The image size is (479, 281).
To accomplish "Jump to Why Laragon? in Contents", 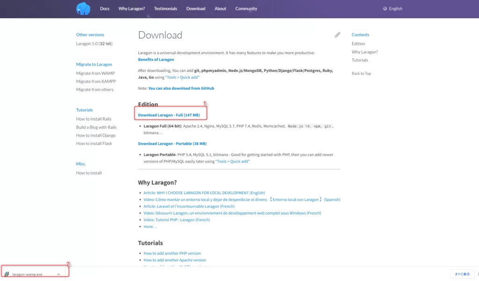I will point(365,52).
